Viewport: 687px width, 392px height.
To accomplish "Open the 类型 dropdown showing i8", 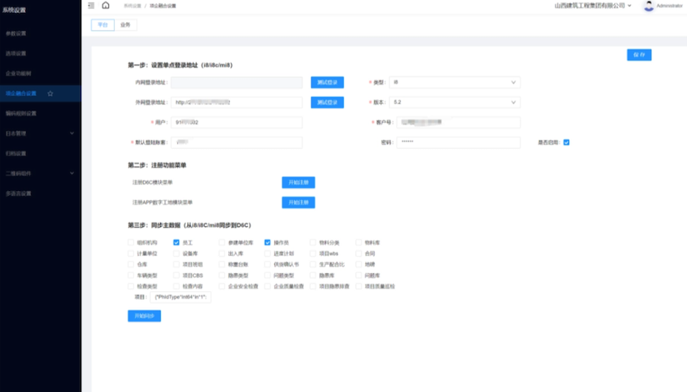I will (454, 82).
